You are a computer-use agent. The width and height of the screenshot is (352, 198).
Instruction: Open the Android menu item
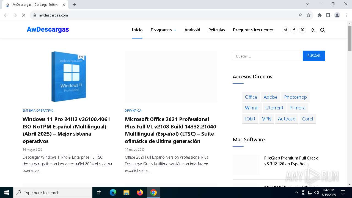pyautogui.click(x=192, y=30)
